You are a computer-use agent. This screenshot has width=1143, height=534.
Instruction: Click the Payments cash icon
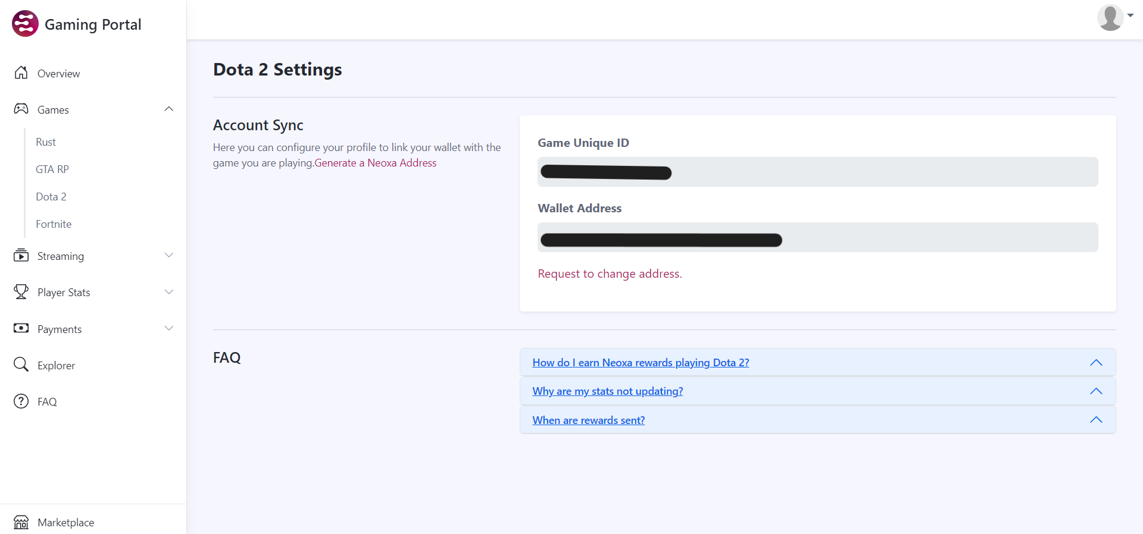click(x=21, y=328)
